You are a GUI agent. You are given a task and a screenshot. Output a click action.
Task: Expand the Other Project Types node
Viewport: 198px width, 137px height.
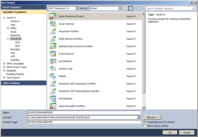click(x=4, y=67)
